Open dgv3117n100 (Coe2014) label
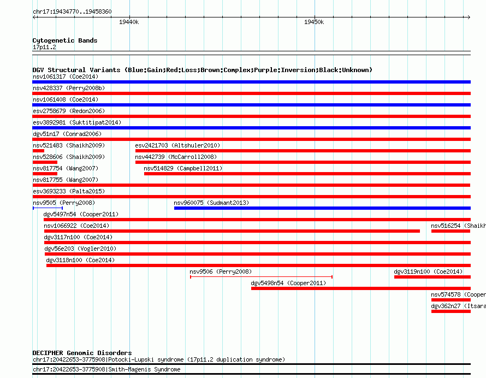The height and width of the screenshot is (378, 486). pyautogui.click(x=78, y=237)
